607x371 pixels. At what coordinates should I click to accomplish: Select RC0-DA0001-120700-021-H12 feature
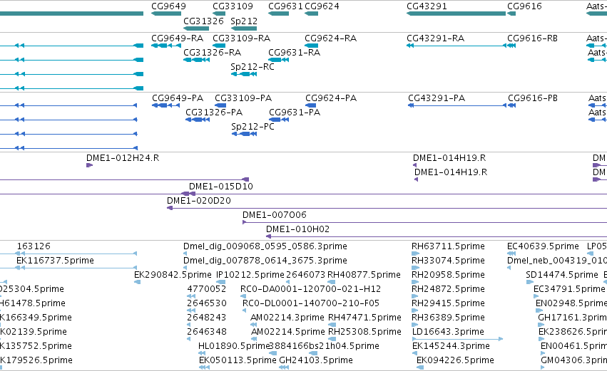pyautogui.click(x=311, y=289)
